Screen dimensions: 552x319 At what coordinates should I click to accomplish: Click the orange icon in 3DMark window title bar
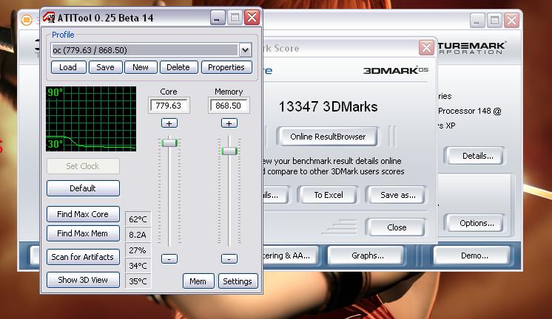27,20
